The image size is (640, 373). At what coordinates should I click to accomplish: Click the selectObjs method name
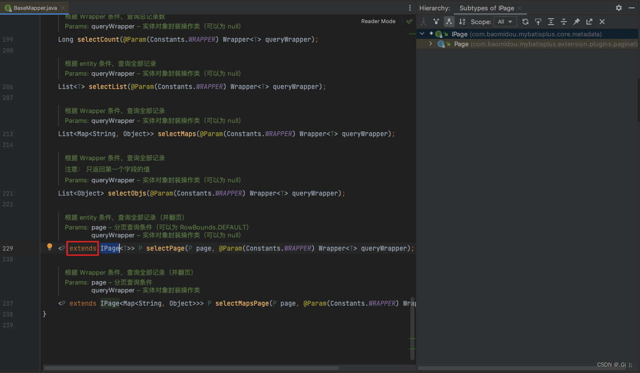pos(127,193)
